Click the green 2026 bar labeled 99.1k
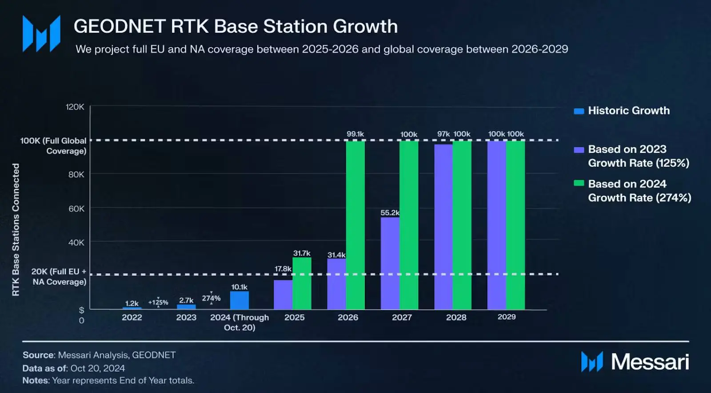Image resolution: width=711 pixels, height=393 pixels. pyautogui.click(x=355, y=225)
